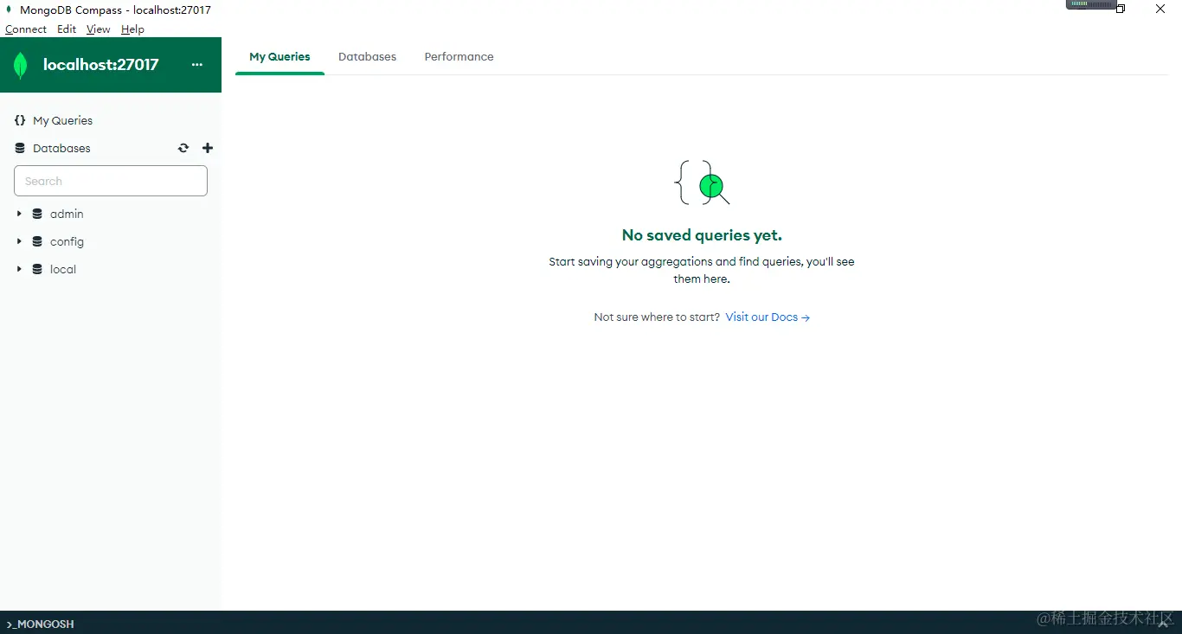Open the Connect menu
Image resolution: width=1182 pixels, height=634 pixels.
pos(26,29)
